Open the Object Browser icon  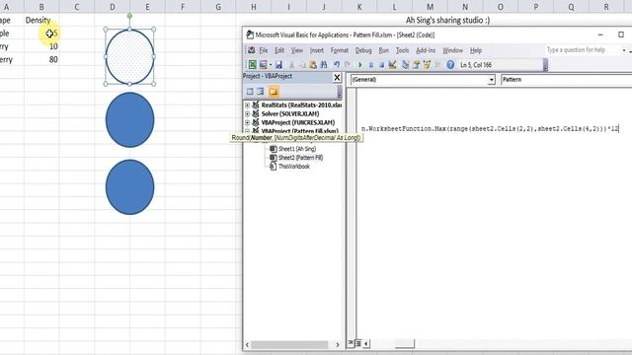pos(427,64)
